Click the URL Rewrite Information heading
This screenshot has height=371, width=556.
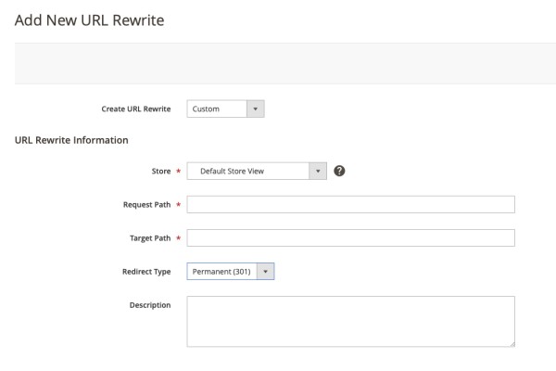click(71, 140)
